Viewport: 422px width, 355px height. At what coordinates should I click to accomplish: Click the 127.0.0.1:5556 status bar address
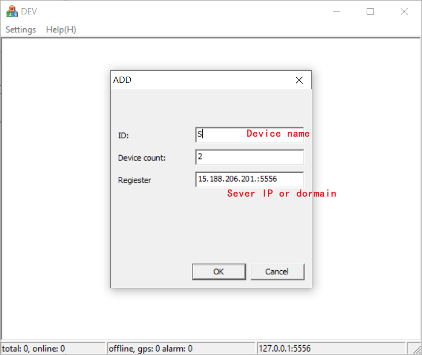coord(331,349)
